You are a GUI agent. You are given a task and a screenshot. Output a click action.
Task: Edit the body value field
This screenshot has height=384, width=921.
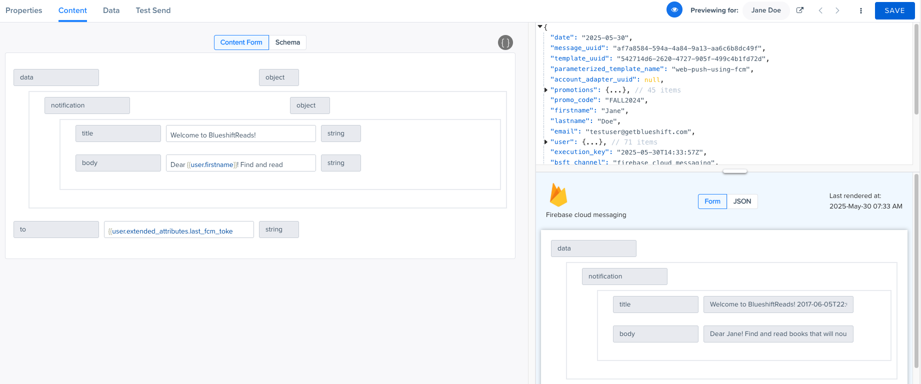[x=241, y=163]
